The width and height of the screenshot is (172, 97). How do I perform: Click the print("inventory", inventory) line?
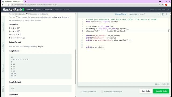click(101, 38)
